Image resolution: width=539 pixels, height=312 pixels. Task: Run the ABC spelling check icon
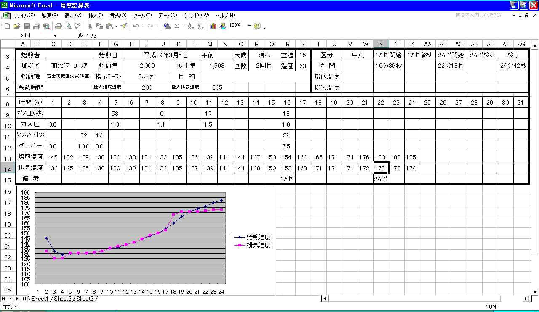(78, 26)
